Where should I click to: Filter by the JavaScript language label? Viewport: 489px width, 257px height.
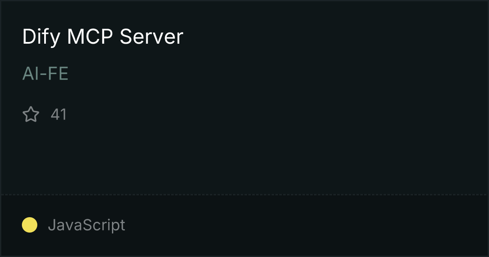(86, 225)
